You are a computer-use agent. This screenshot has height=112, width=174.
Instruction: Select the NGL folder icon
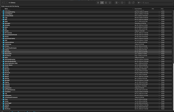4,29
